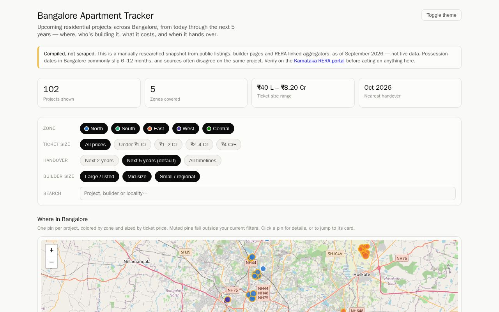Zoom in on the map
Screen dimensions: 499x312
51,250
